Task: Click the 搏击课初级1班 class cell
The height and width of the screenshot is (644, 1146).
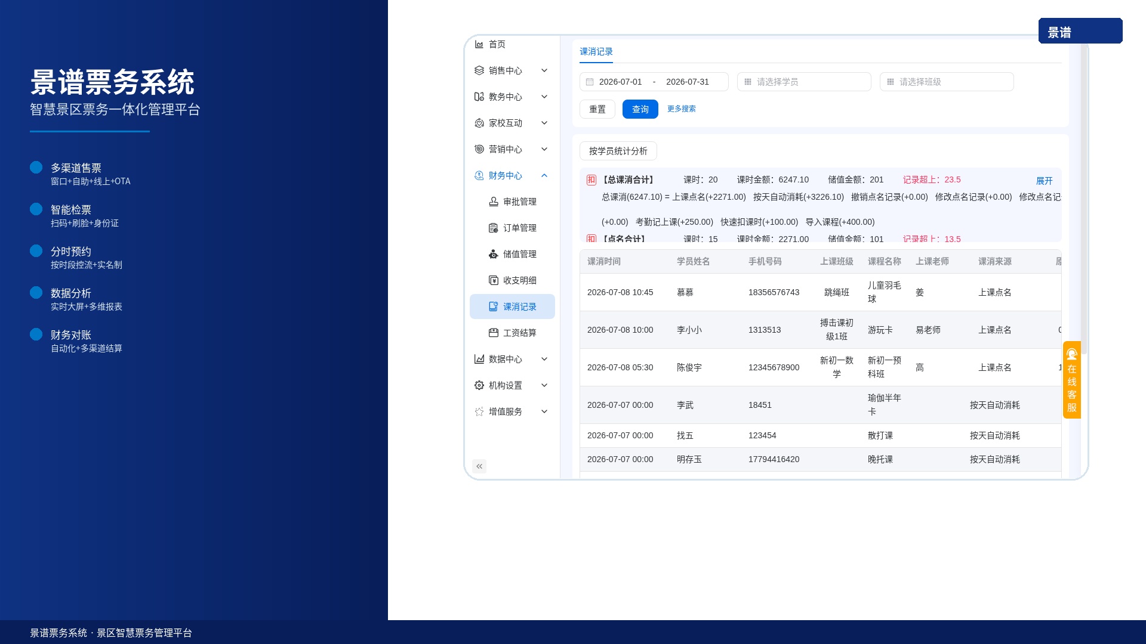Action: [836, 330]
